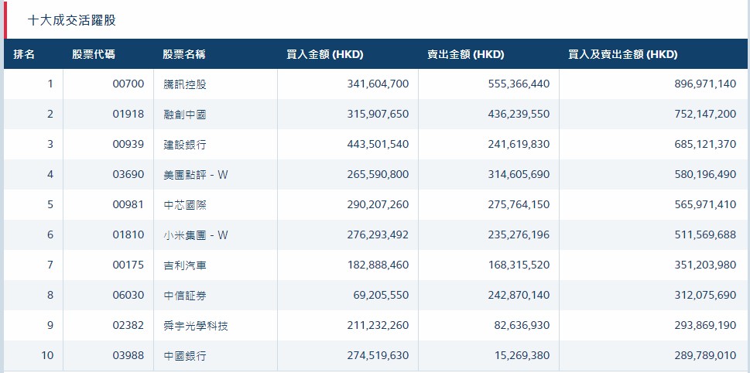Click sell amount 241,619,830
Viewport: 750px width, 373px height.
point(519,145)
